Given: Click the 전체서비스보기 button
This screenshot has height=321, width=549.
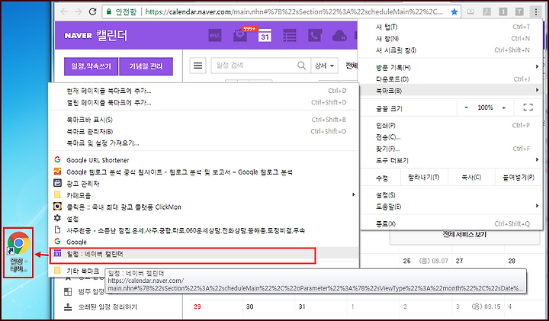Looking at the screenshot, I should 464,236.
